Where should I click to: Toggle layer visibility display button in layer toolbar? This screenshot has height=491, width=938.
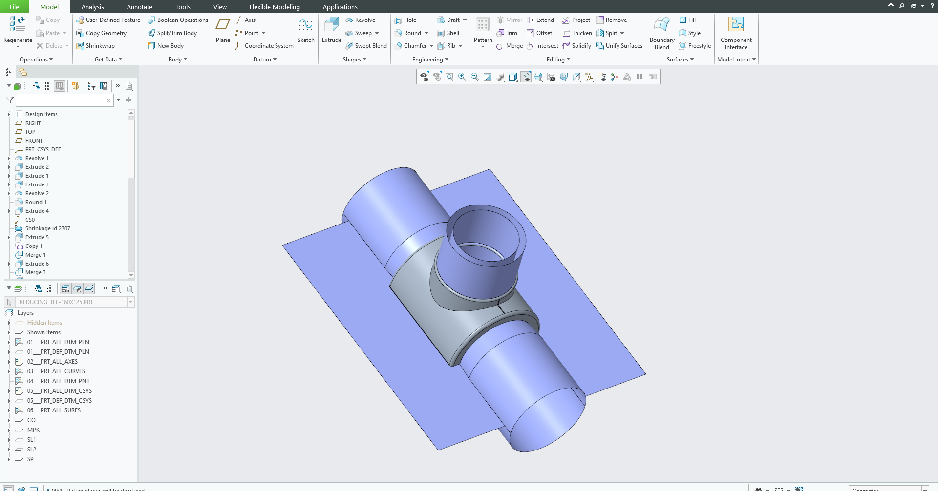click(65, 289)
